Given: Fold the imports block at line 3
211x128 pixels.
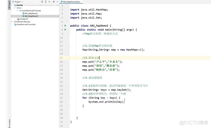Looking at the screenshot, I should [x=69, y=10].
